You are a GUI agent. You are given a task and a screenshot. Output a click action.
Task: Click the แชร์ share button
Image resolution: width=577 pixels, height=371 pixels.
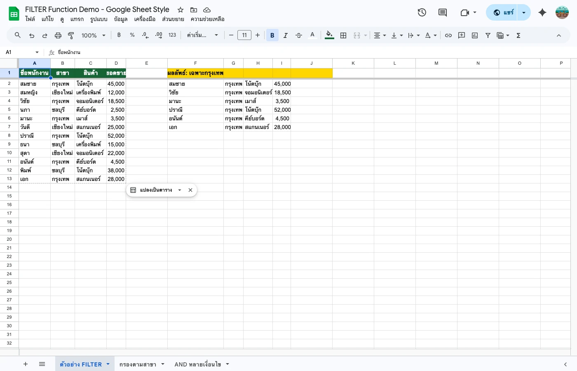click(504, 12)
